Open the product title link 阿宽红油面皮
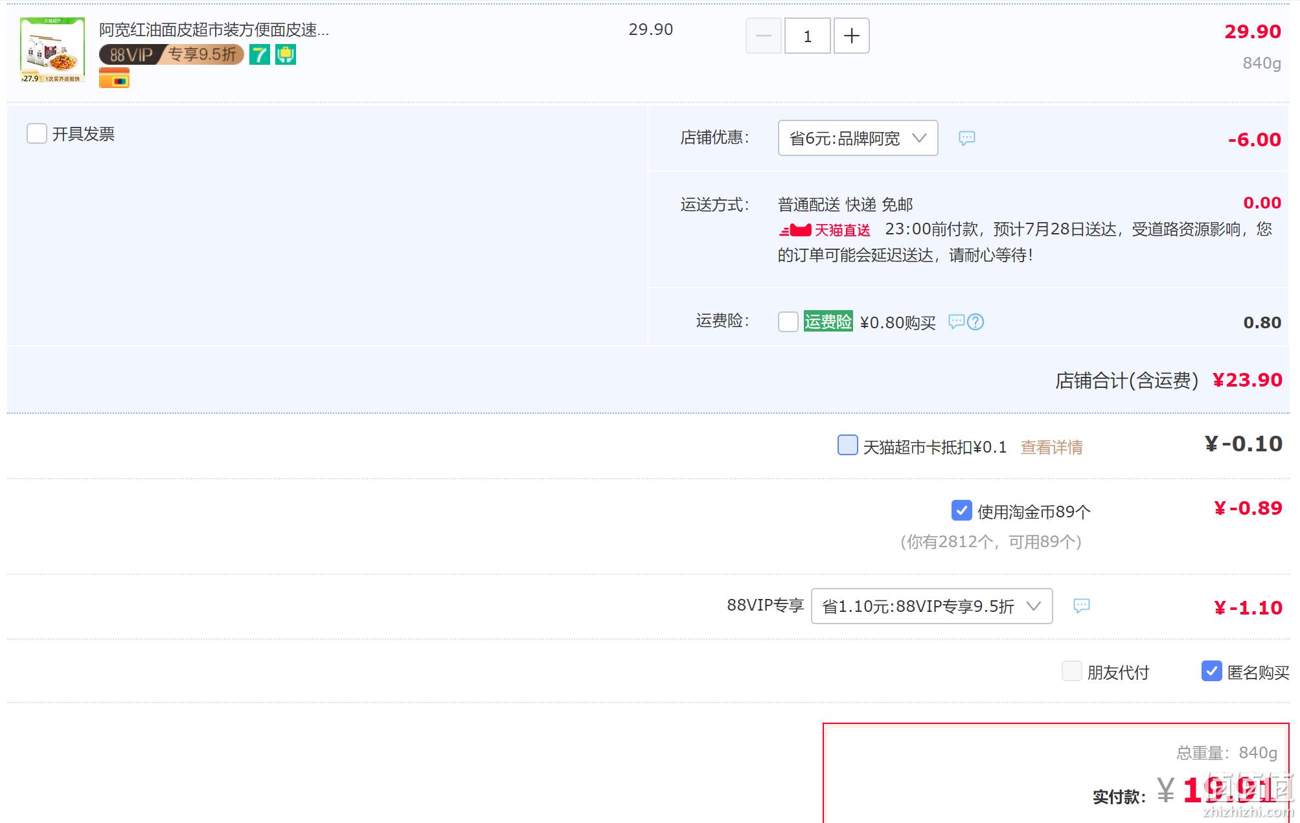The width and height of the screenshot is (1300, 823). (x=214, y=30)
